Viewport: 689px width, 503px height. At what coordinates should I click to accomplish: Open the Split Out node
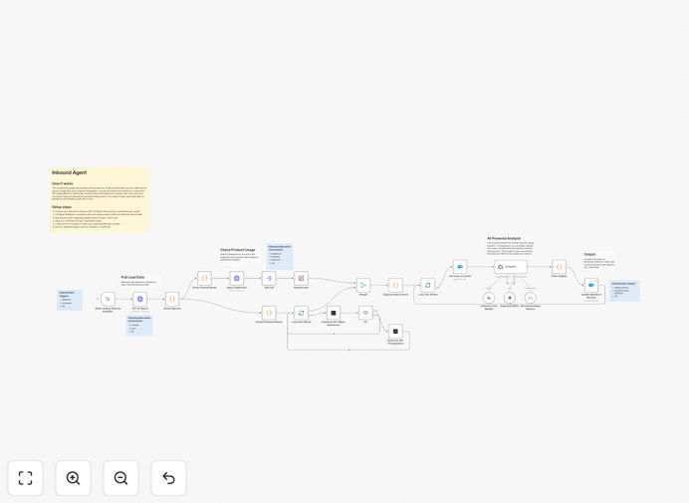269,278
